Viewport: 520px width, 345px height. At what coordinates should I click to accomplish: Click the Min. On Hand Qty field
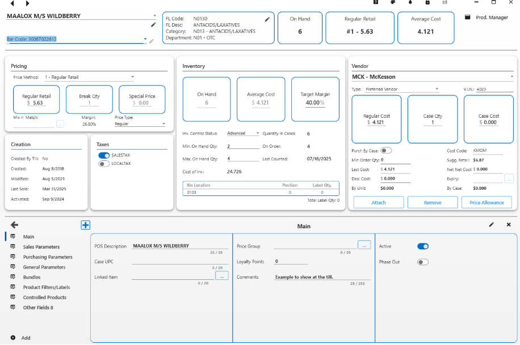(243, 146)
